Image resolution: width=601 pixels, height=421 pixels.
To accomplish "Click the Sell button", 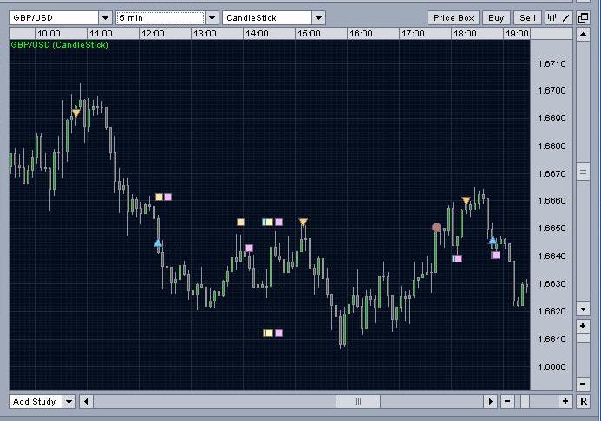I will tap(527, 18).
